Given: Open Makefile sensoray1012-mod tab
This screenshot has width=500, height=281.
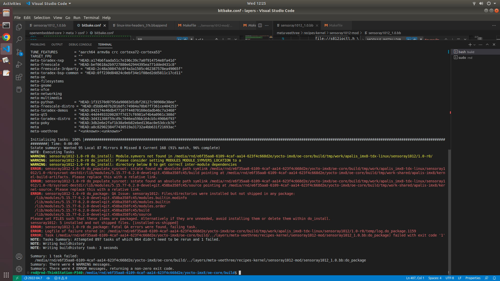Looking at the screenshot, I should 207,25.
